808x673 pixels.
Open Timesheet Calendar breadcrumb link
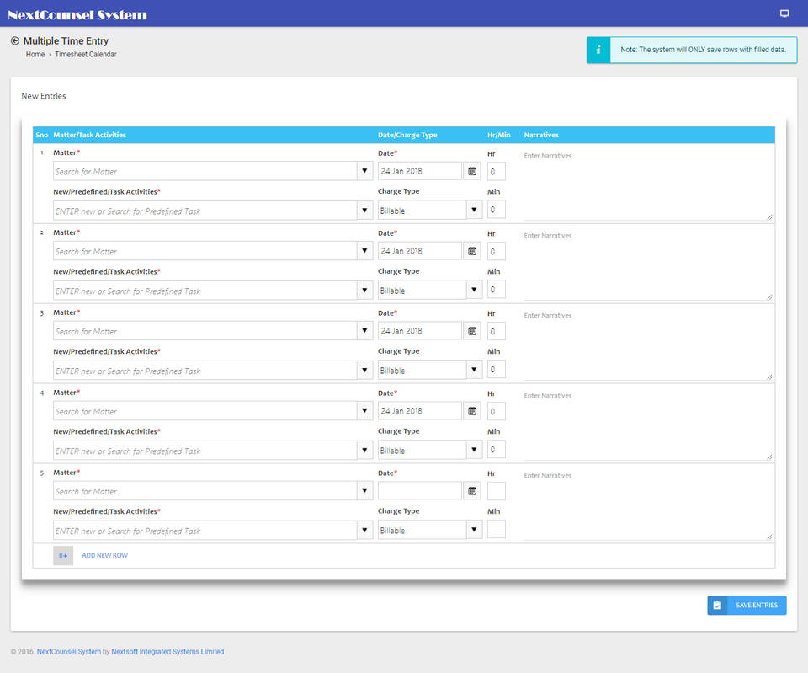coord(86,55)
